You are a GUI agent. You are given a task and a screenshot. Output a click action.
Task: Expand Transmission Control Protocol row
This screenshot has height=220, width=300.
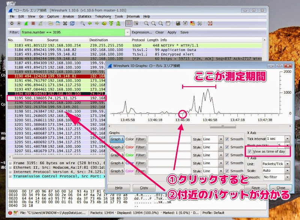click(x=10, y=177)
